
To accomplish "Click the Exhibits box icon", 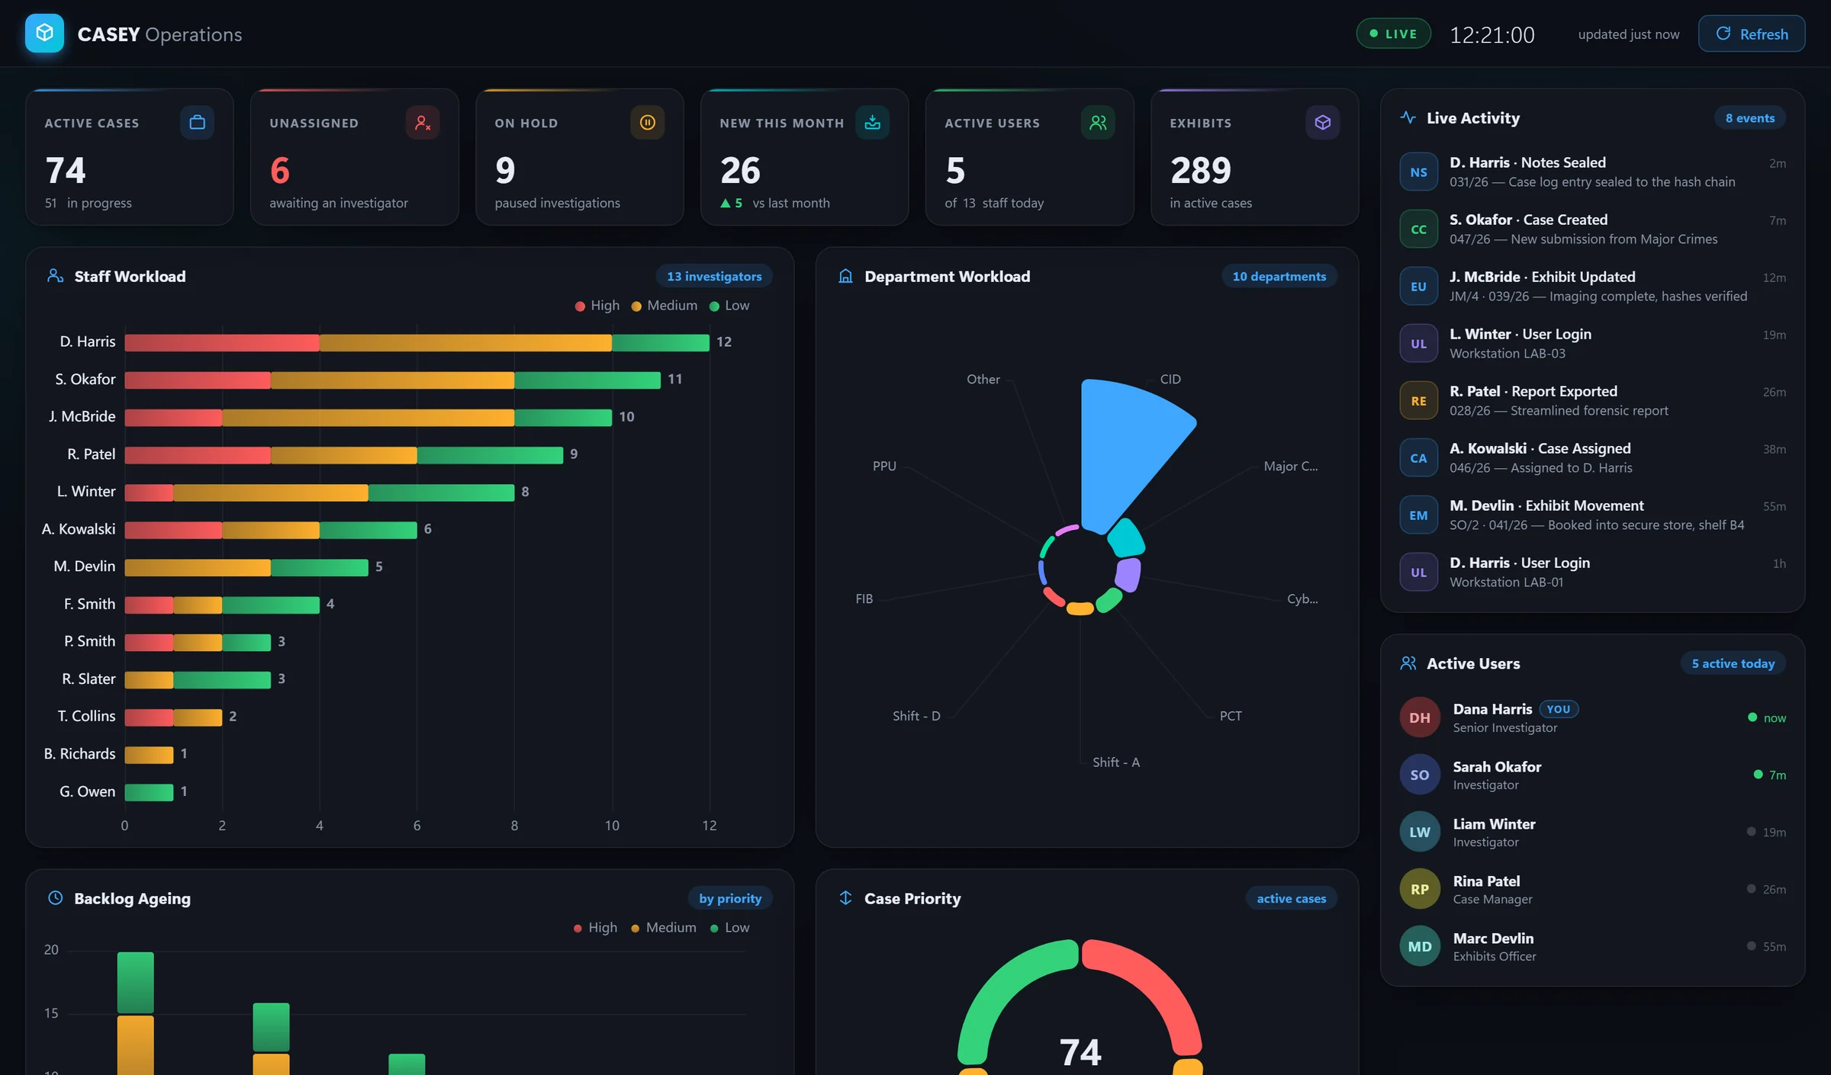I will click(x=1322, y=122).
